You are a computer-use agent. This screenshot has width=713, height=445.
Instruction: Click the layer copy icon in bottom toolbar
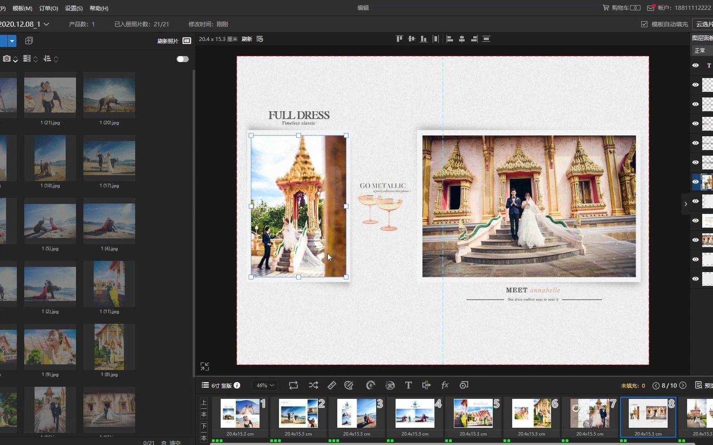[x=464, y=385]
